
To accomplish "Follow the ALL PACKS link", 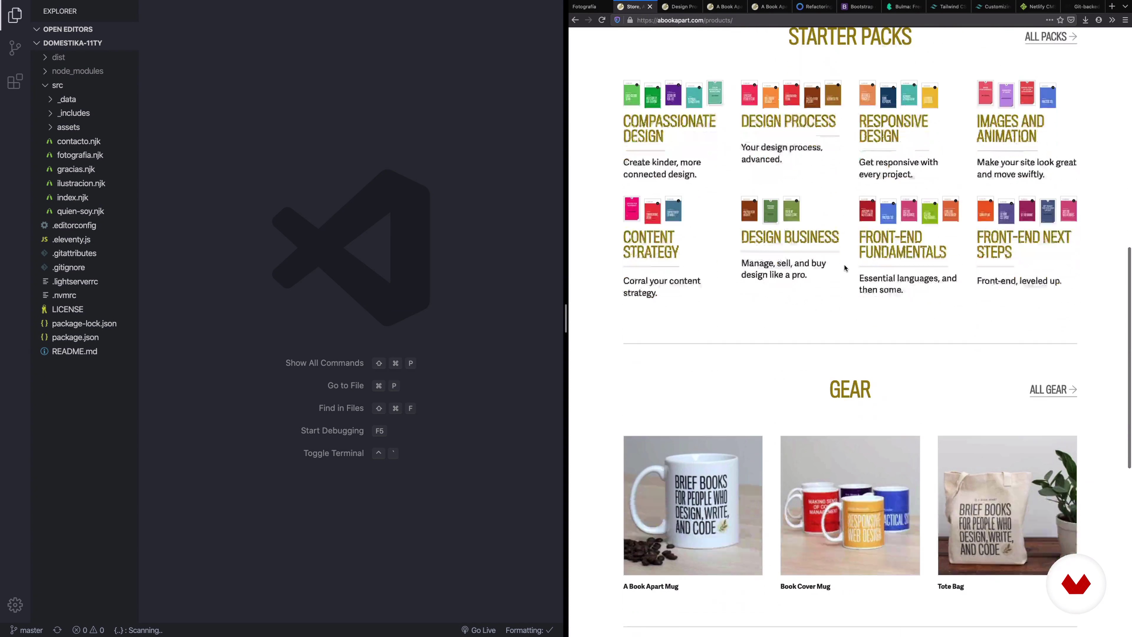I will click(1051, 37).
